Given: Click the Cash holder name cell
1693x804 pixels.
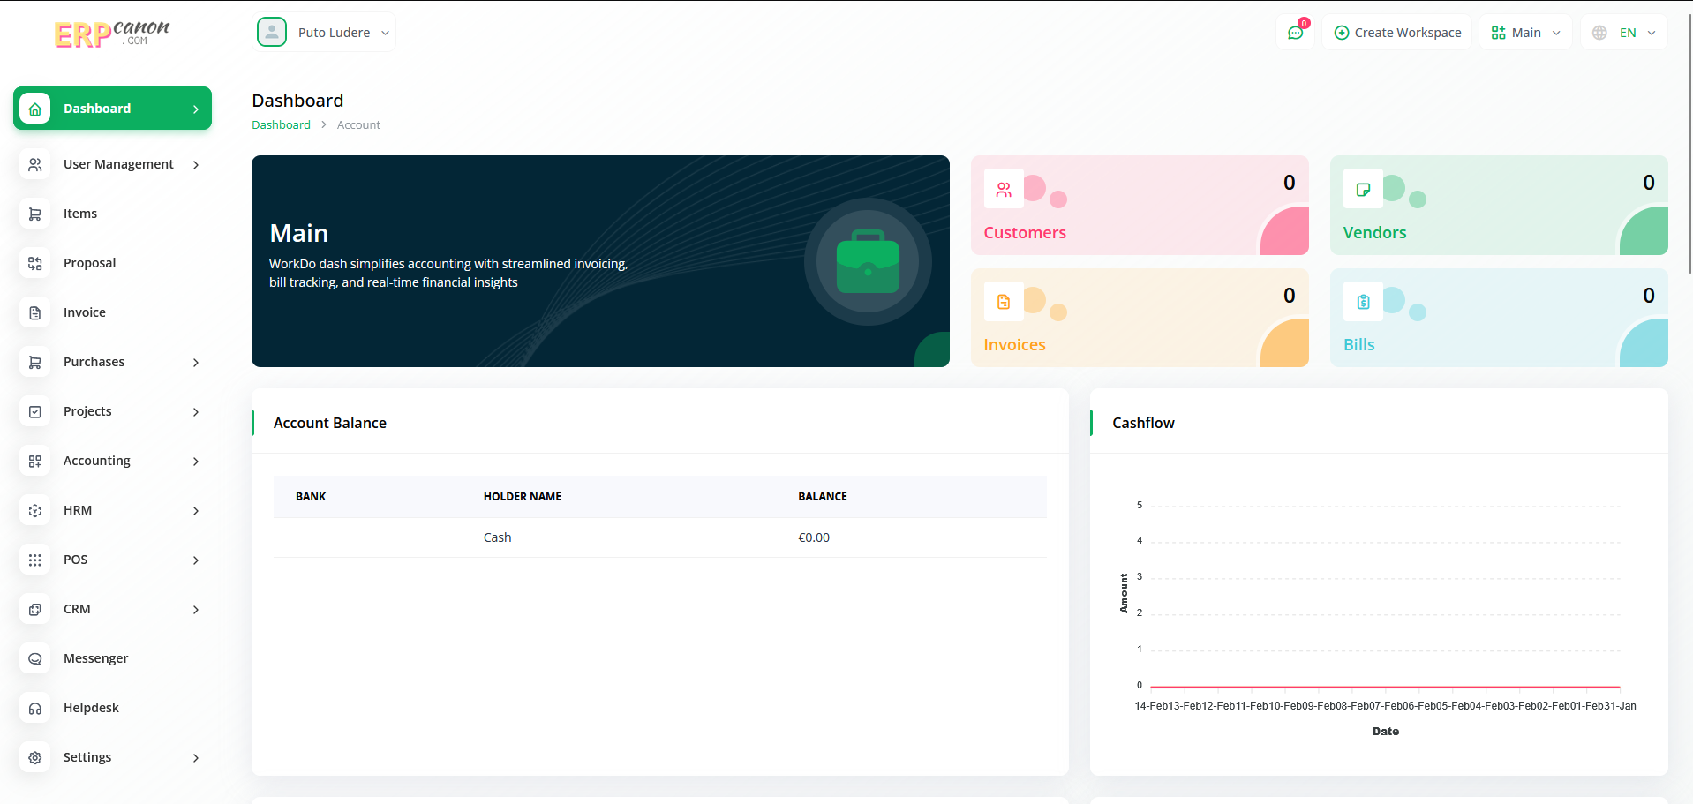Looking at the screenshot, I should pyautogui.click(x=497, y=537).
